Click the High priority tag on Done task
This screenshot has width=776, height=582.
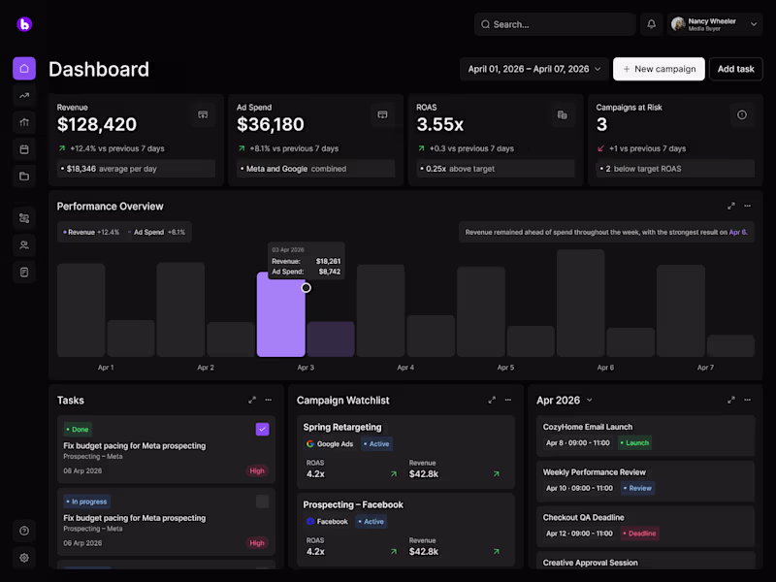point(257,470)
